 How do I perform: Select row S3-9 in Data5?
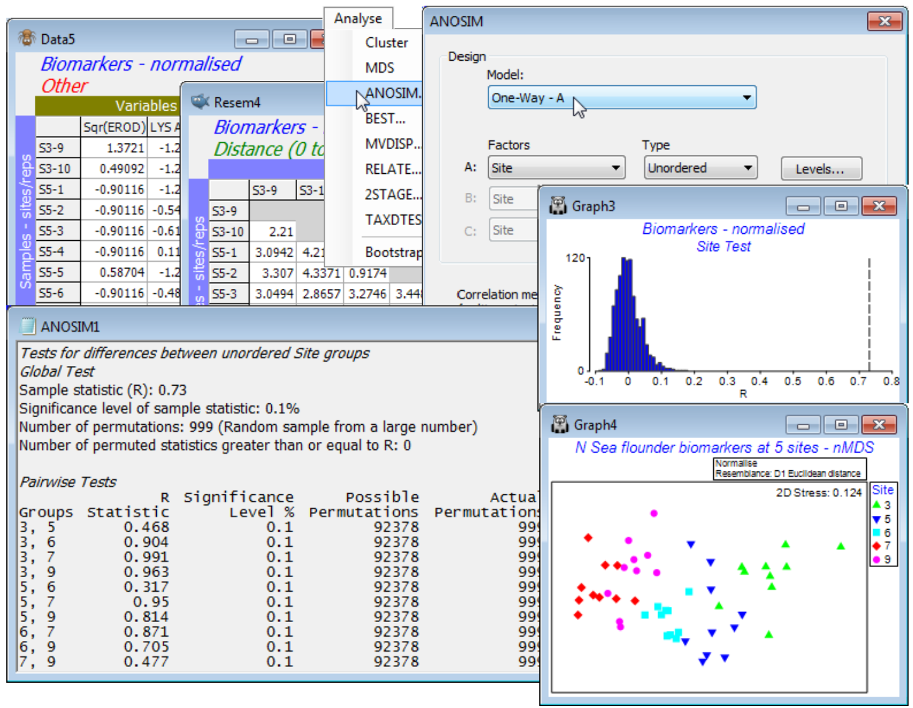58,148
